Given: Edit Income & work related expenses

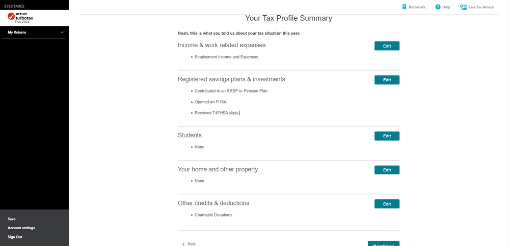Looking at the screenshot, I should pyautogui.click(x=387, y=46).
